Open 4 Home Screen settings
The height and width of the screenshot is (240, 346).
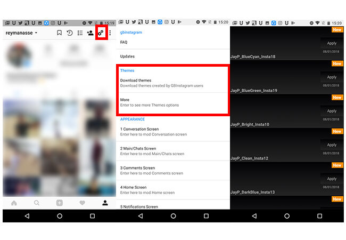pos(173,190)
